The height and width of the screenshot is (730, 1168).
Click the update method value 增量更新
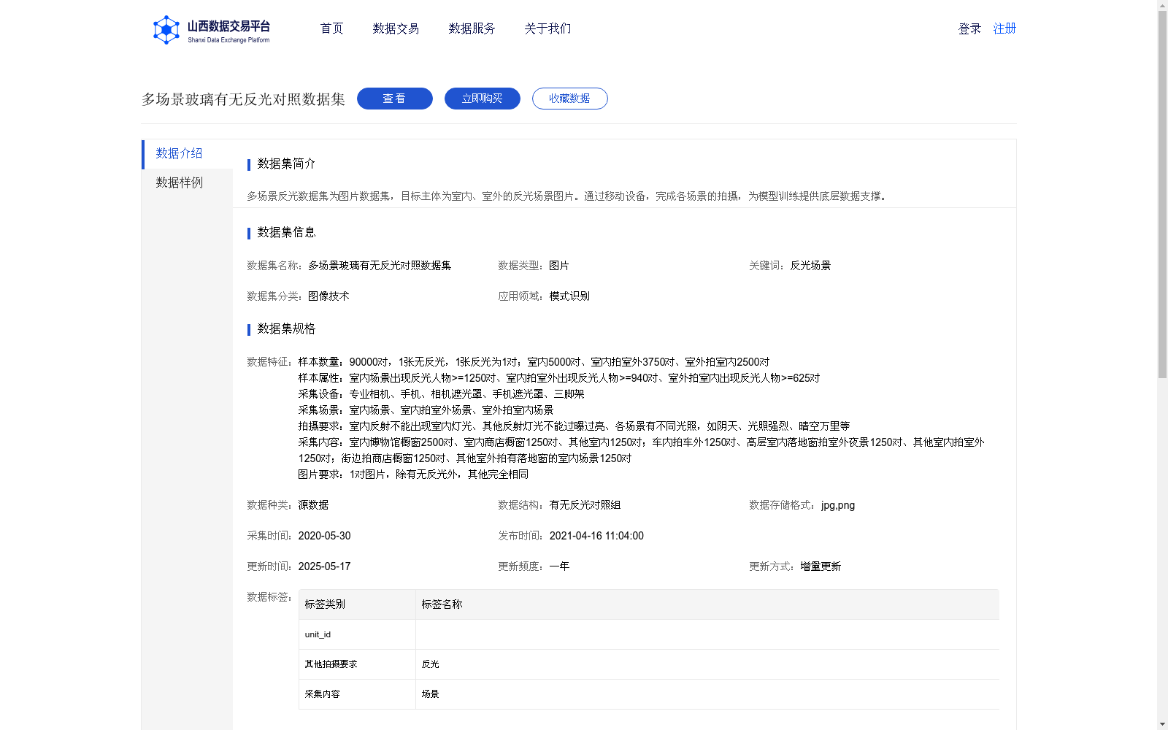click(821, 566)
